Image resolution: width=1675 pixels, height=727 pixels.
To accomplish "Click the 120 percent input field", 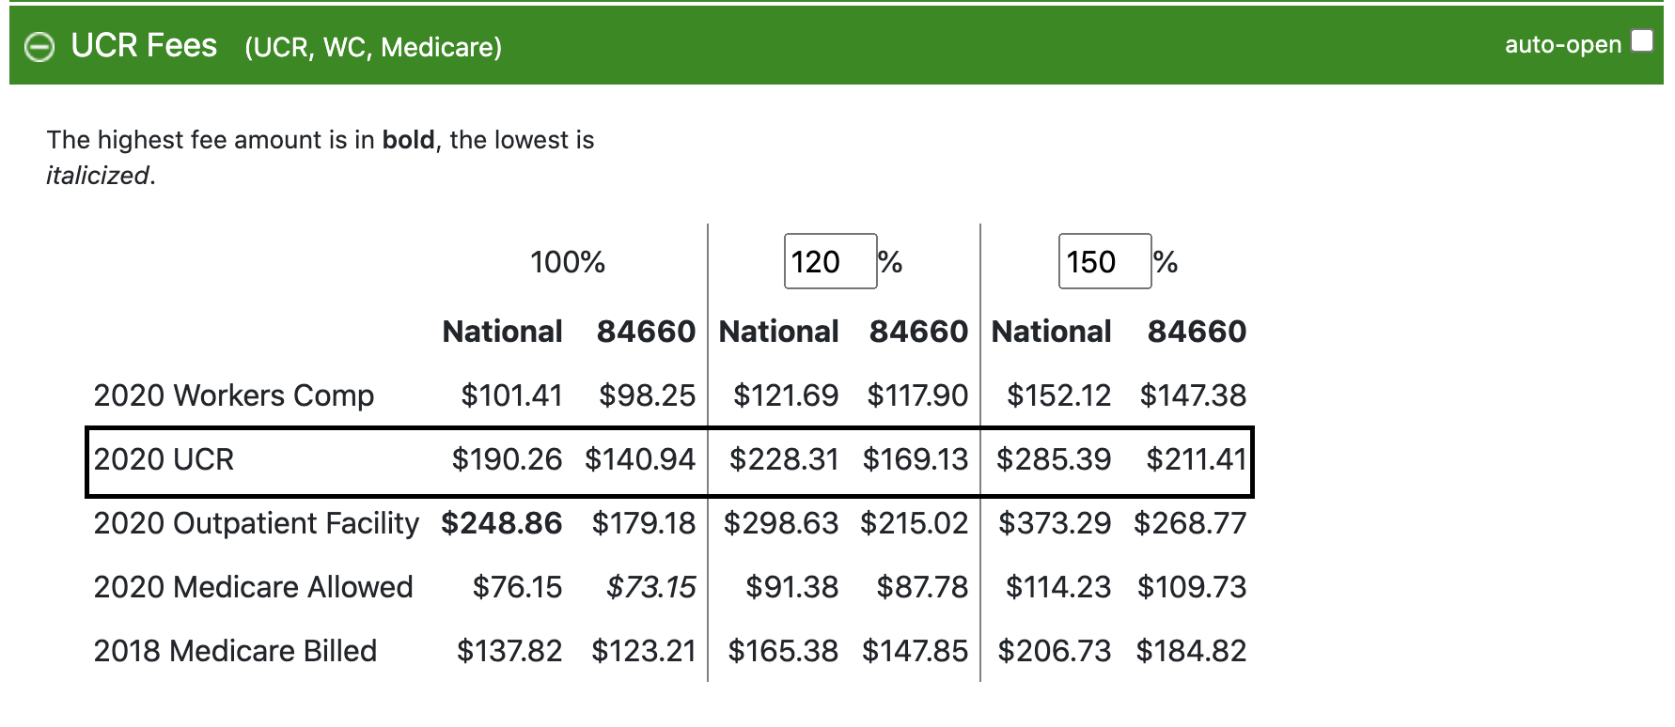I will coord(830,261).
